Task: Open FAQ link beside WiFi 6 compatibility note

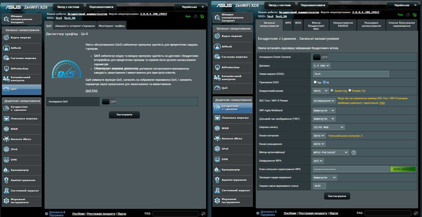Action: point(382,103)
